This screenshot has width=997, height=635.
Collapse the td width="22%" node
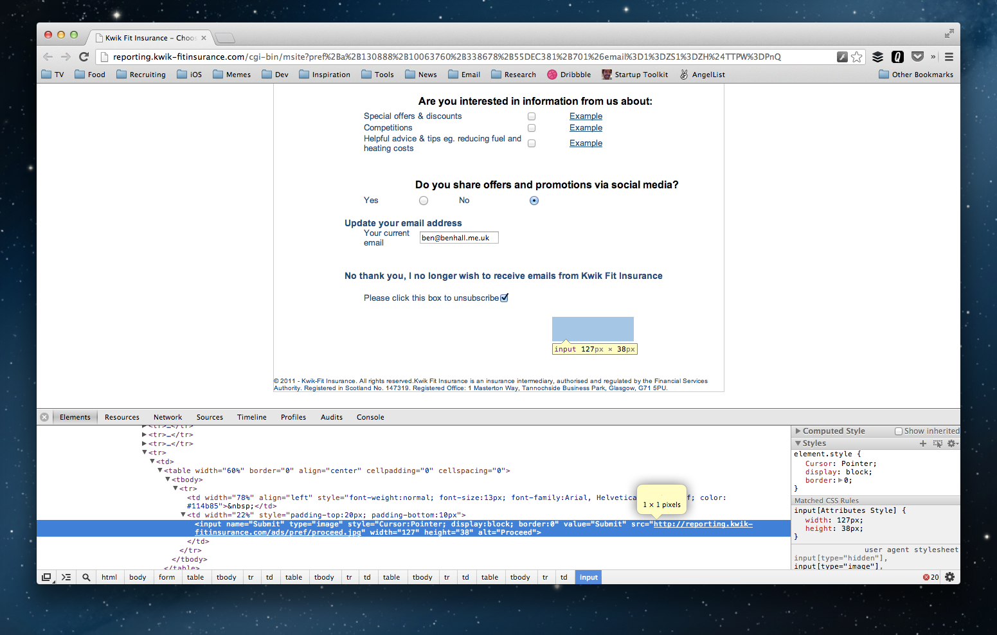pos(183,515)
